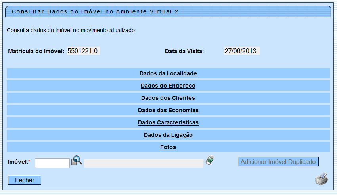Open the Dados dos Clientes section
337x195 pixels.
tap(168, 98)
